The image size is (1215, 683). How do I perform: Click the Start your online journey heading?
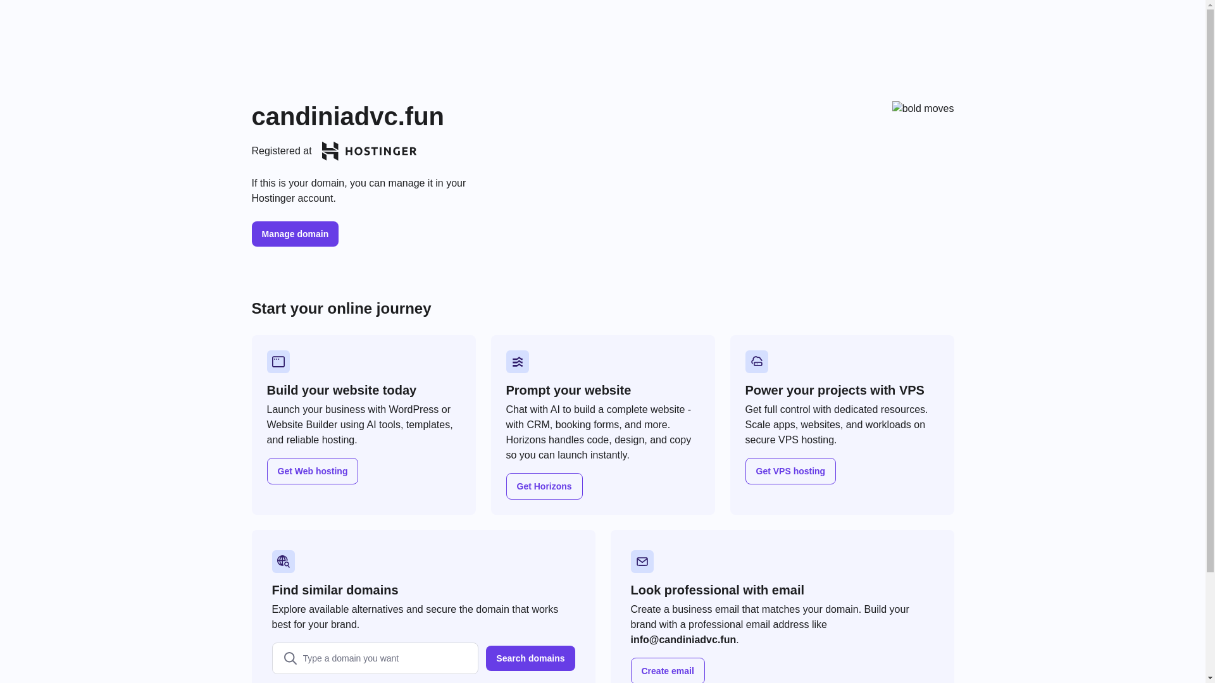tap(340, 309)
